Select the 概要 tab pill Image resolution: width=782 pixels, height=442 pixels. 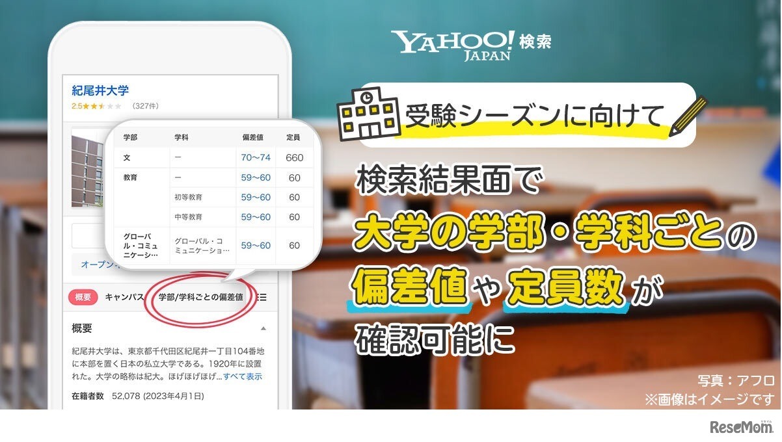(x=83, y=296)
